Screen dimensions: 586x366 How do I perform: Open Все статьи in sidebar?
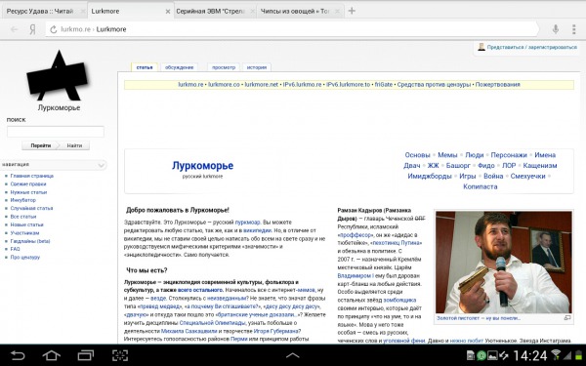pyautogui.click(x=23, y=217)
